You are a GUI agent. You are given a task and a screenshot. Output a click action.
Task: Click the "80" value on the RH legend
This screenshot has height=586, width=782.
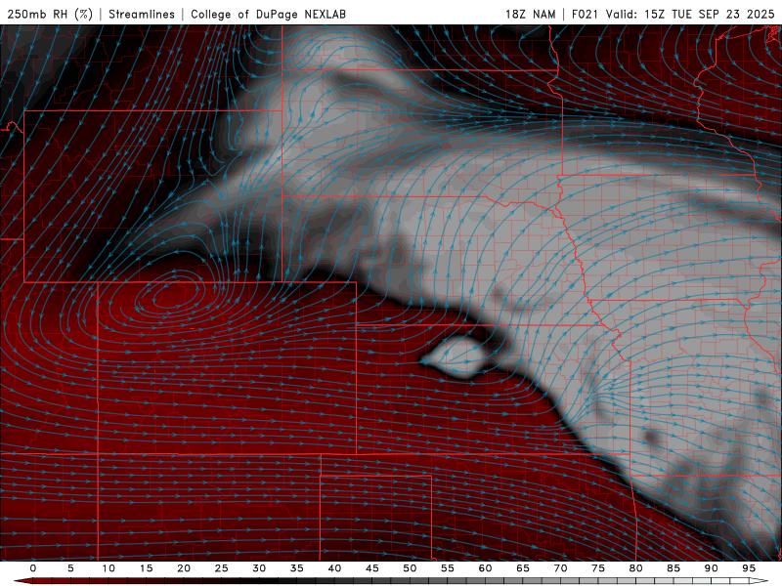tap(636, 568)
